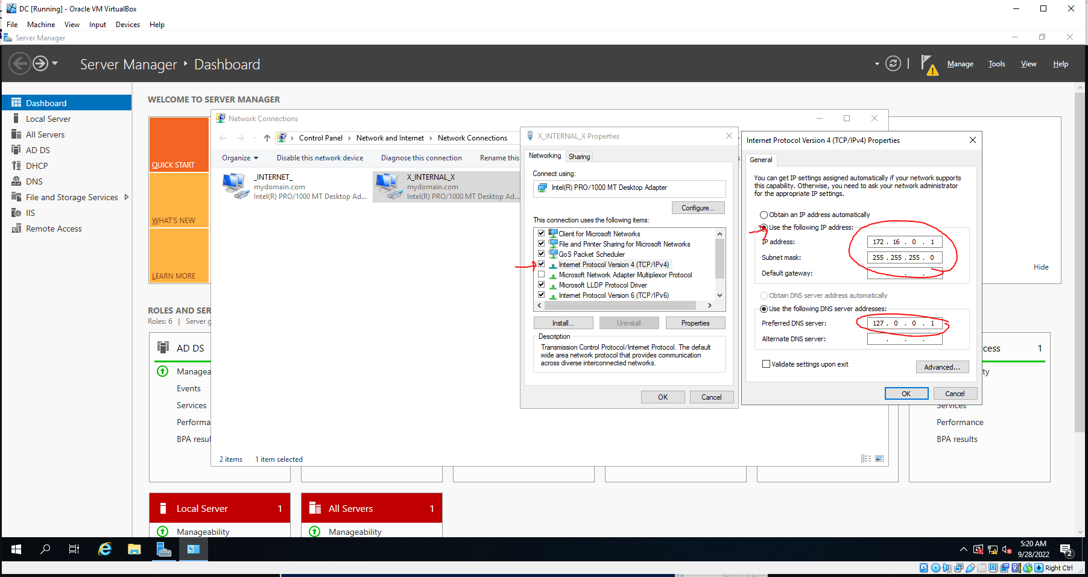Switch to large icons view in Network Connections

[x=879, y=459]
